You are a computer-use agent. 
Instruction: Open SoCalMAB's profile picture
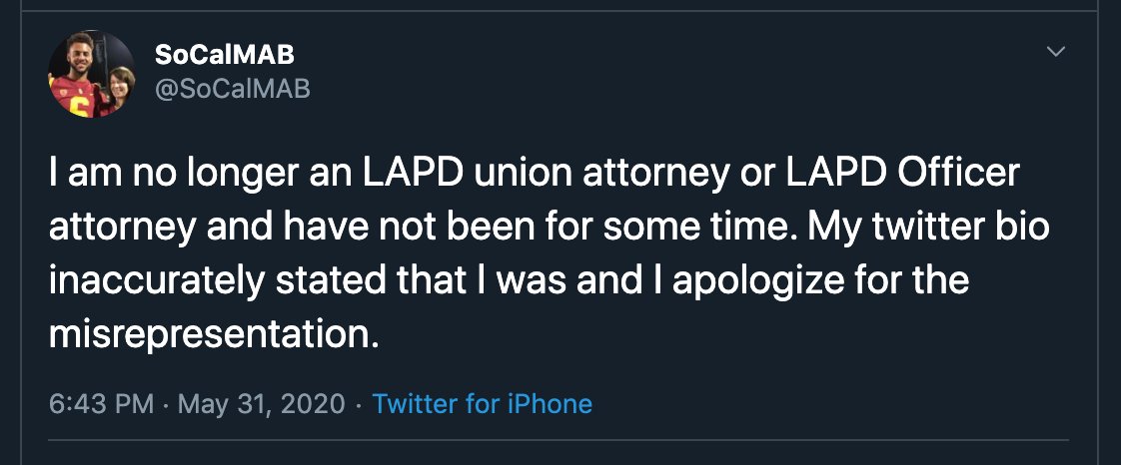tap(92, 74)
